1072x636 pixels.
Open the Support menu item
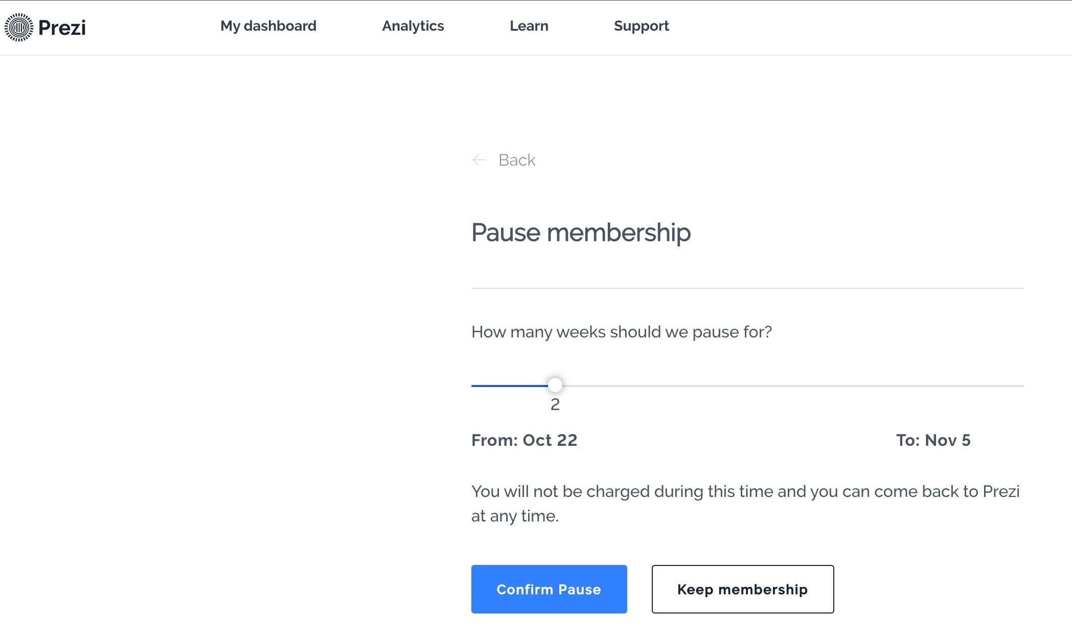pyautogui.click(x=641, y=26)
